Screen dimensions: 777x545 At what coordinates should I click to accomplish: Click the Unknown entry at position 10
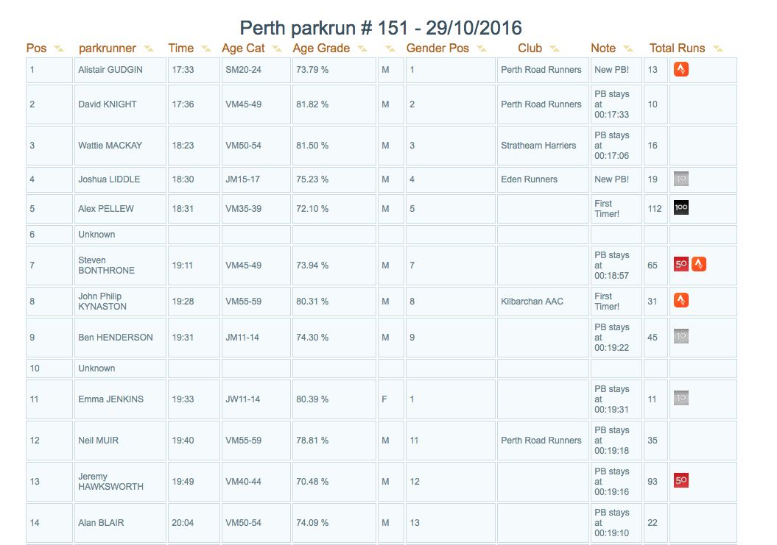pos(96,368)
